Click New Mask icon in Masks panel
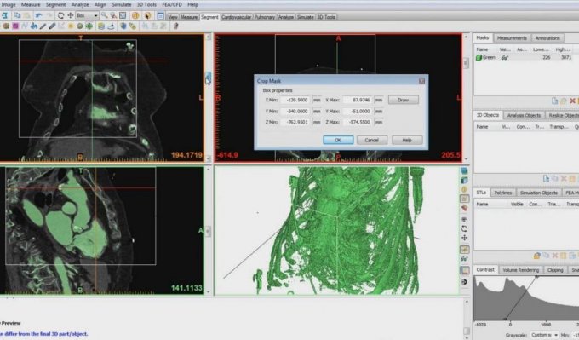The height and width of the screenshot is (340, 579). (554, 101)
